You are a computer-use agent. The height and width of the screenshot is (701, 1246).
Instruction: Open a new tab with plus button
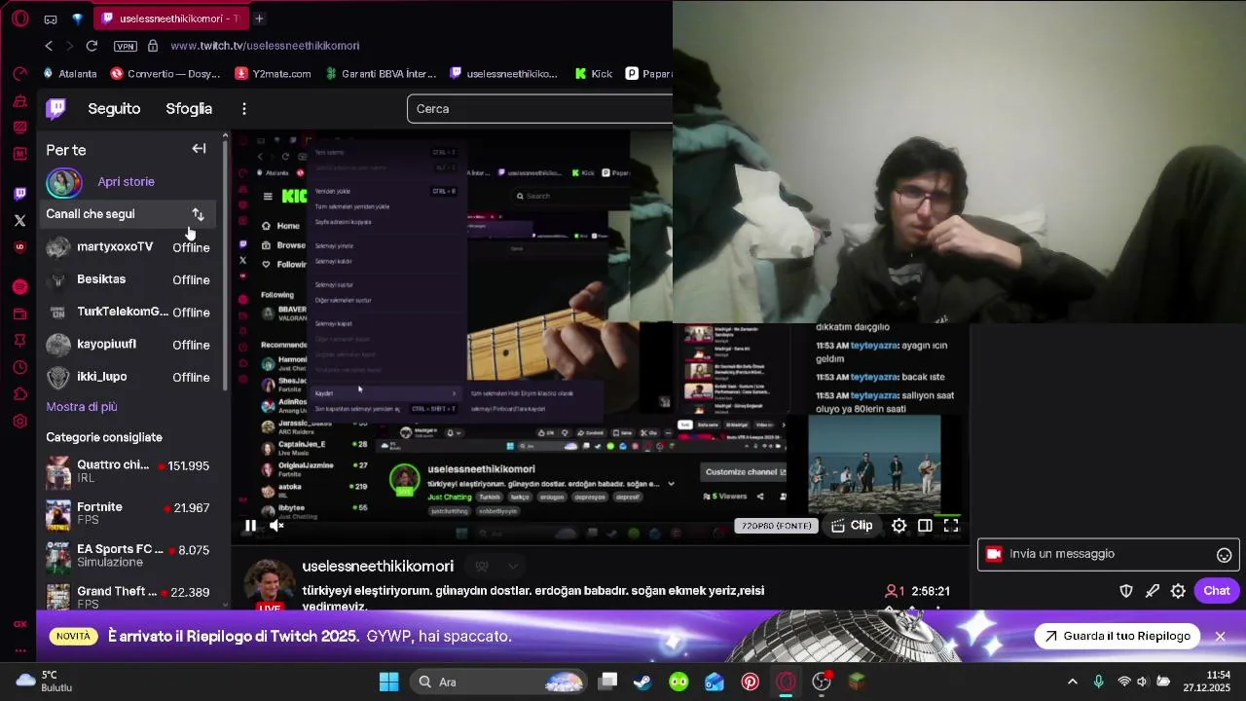pos(259,18)
